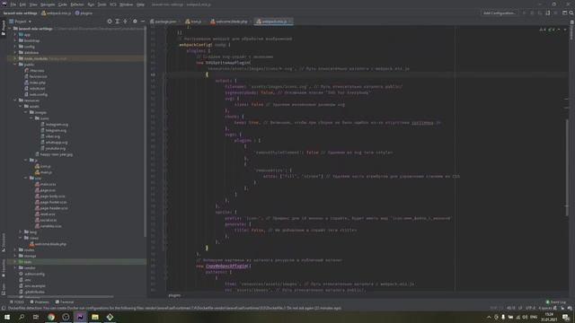Screen dimensions: 575x323
Task: Open the Project view dropdown
Action: [20, 22]
